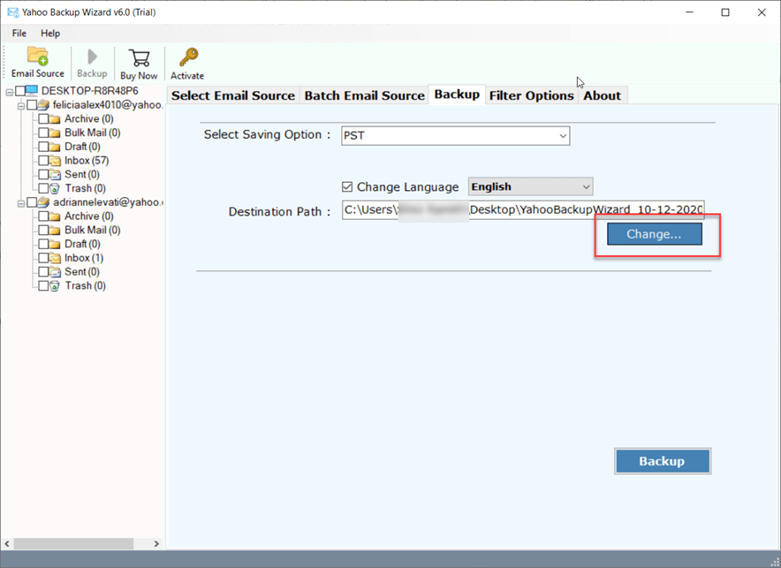781x568 pixels.
Task: Click Sent folder icon under adriannelevati
Action: tap(55, 272)
